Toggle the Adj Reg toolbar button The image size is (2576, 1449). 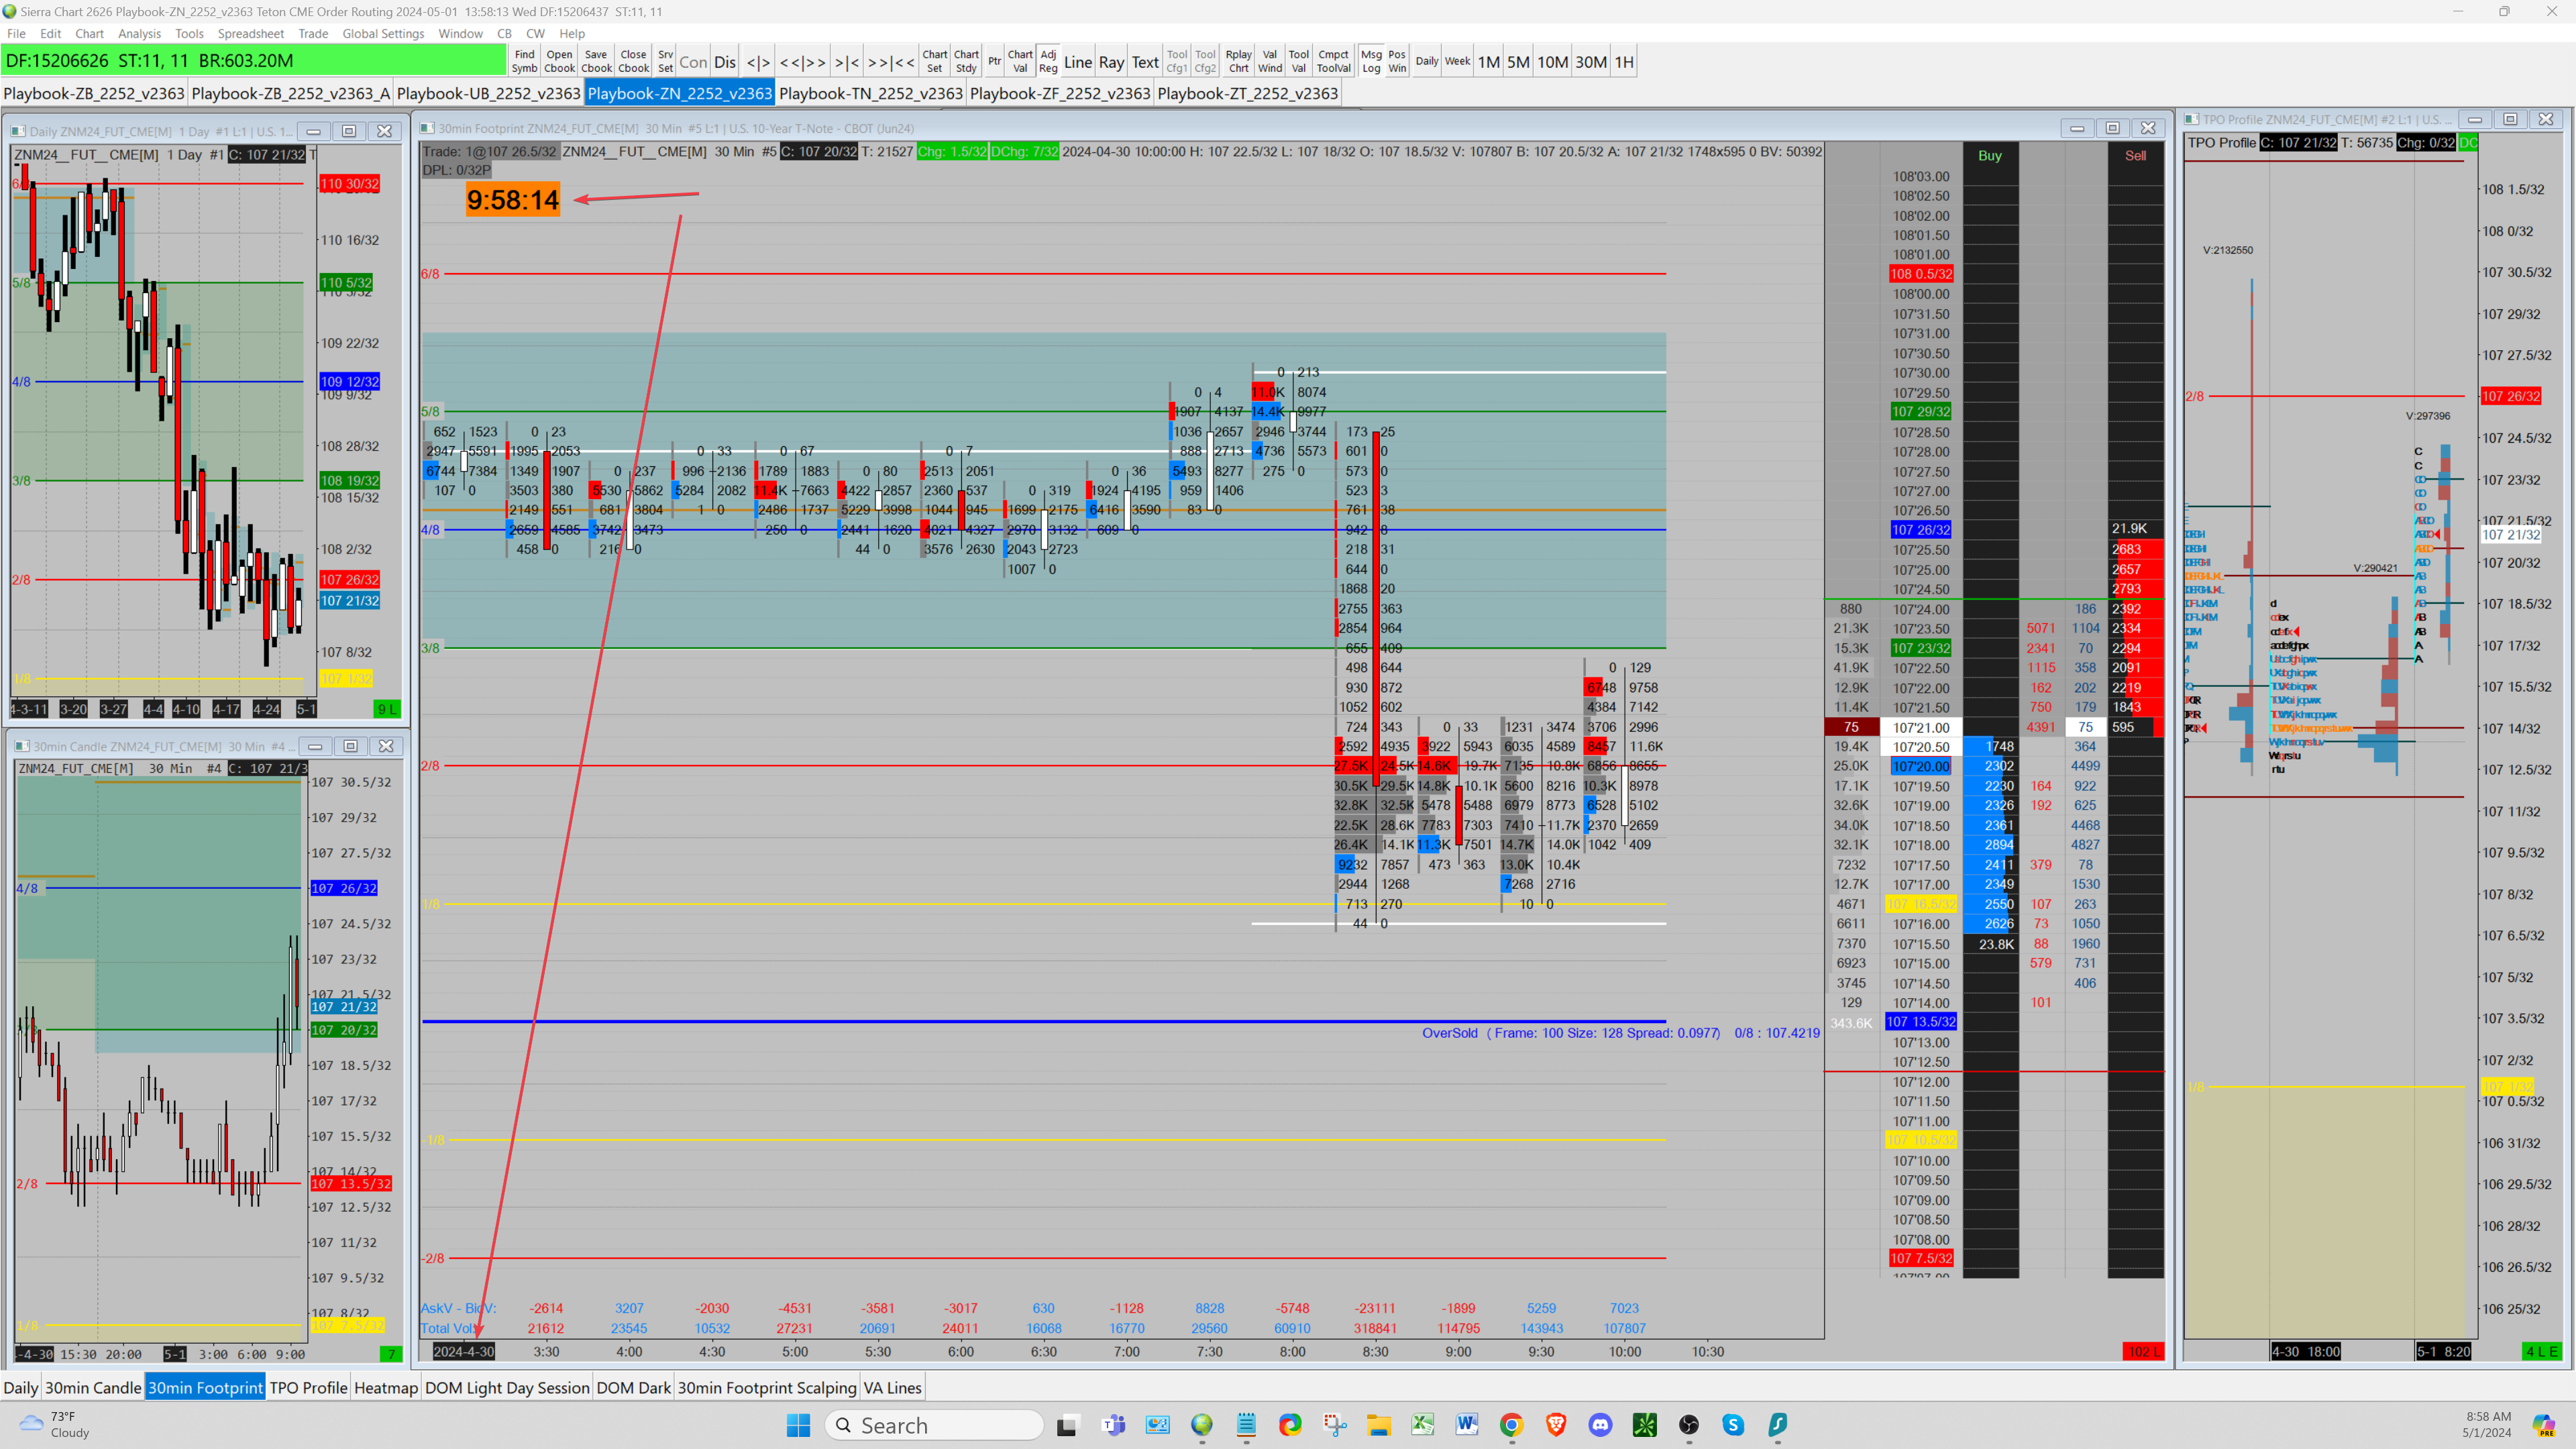[1048, 61]
